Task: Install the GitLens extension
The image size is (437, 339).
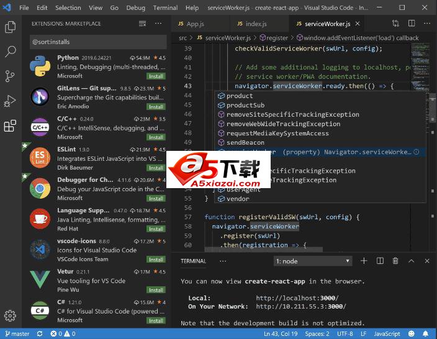Action: (156, 107)
